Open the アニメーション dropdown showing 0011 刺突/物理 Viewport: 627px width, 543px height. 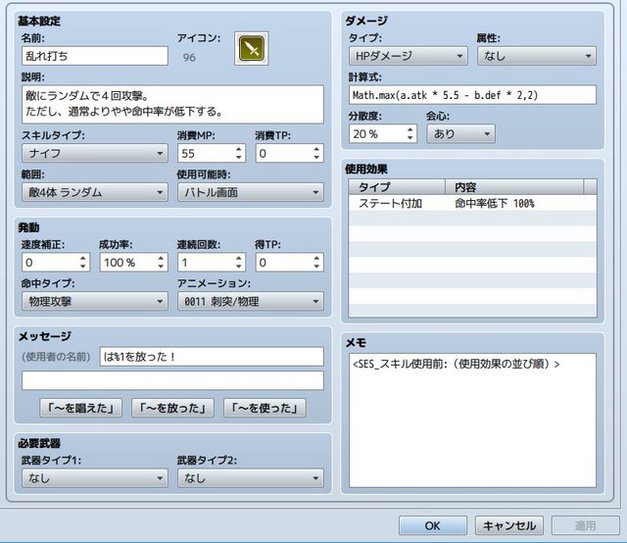[251, 301]
